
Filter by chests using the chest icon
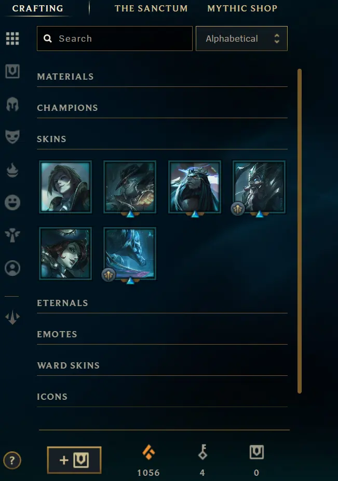[x=12, y=71]
